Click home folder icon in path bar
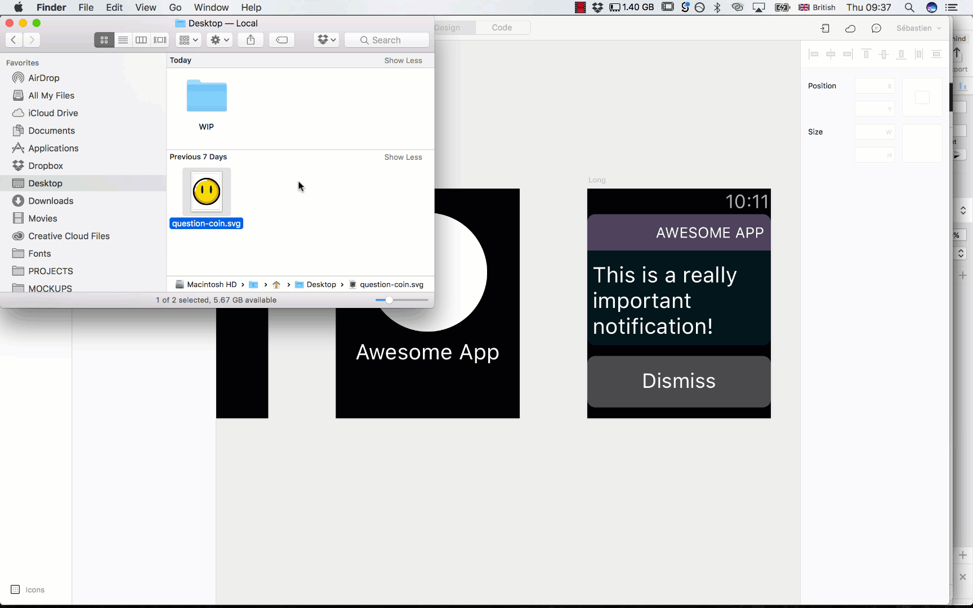 (276, 284)
